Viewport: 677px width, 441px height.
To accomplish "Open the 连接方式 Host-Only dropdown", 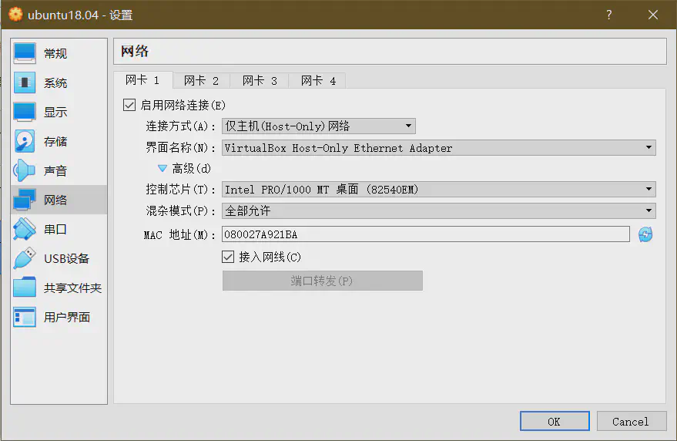I will [x=319, y=126].
